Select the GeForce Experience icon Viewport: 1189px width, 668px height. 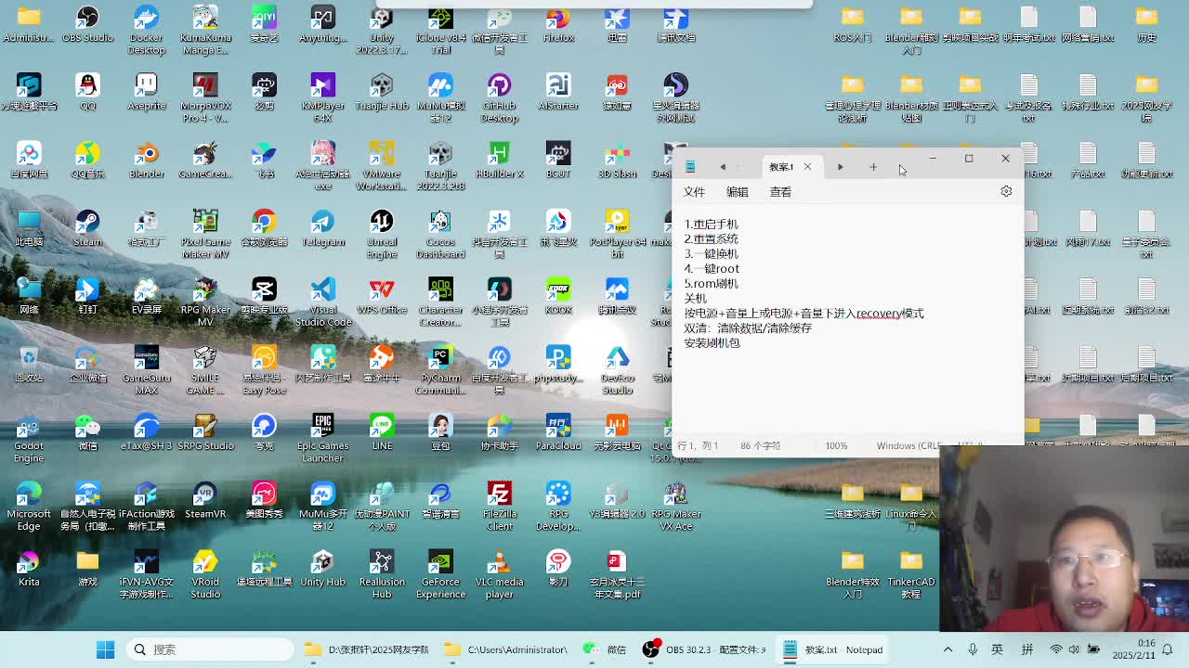440,573
